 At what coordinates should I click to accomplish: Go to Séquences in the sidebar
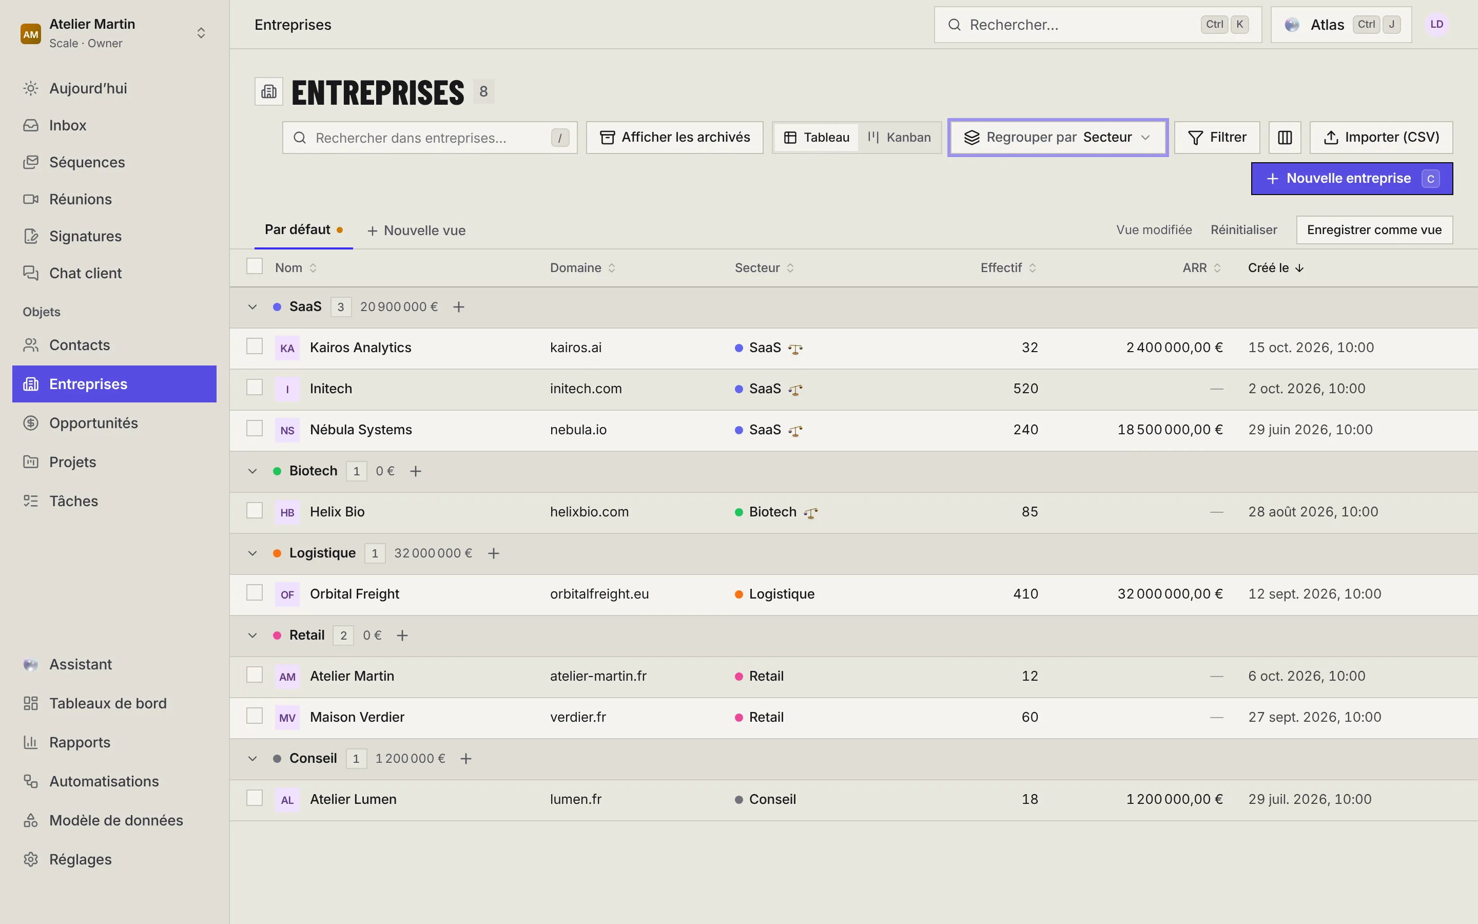click(x=114, y=162)
